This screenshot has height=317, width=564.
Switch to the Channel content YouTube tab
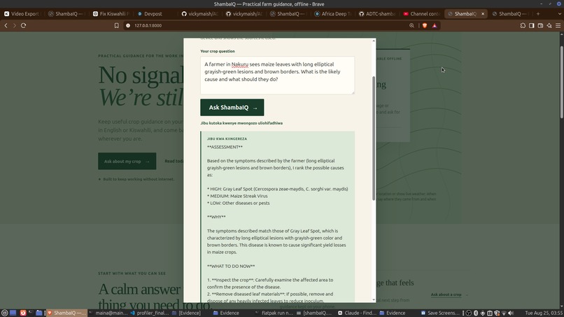coord(422,14)
